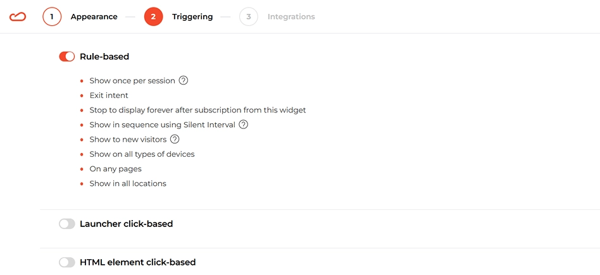Open help icon for Show once per session
600x275 pixels.
coord(184,81)
